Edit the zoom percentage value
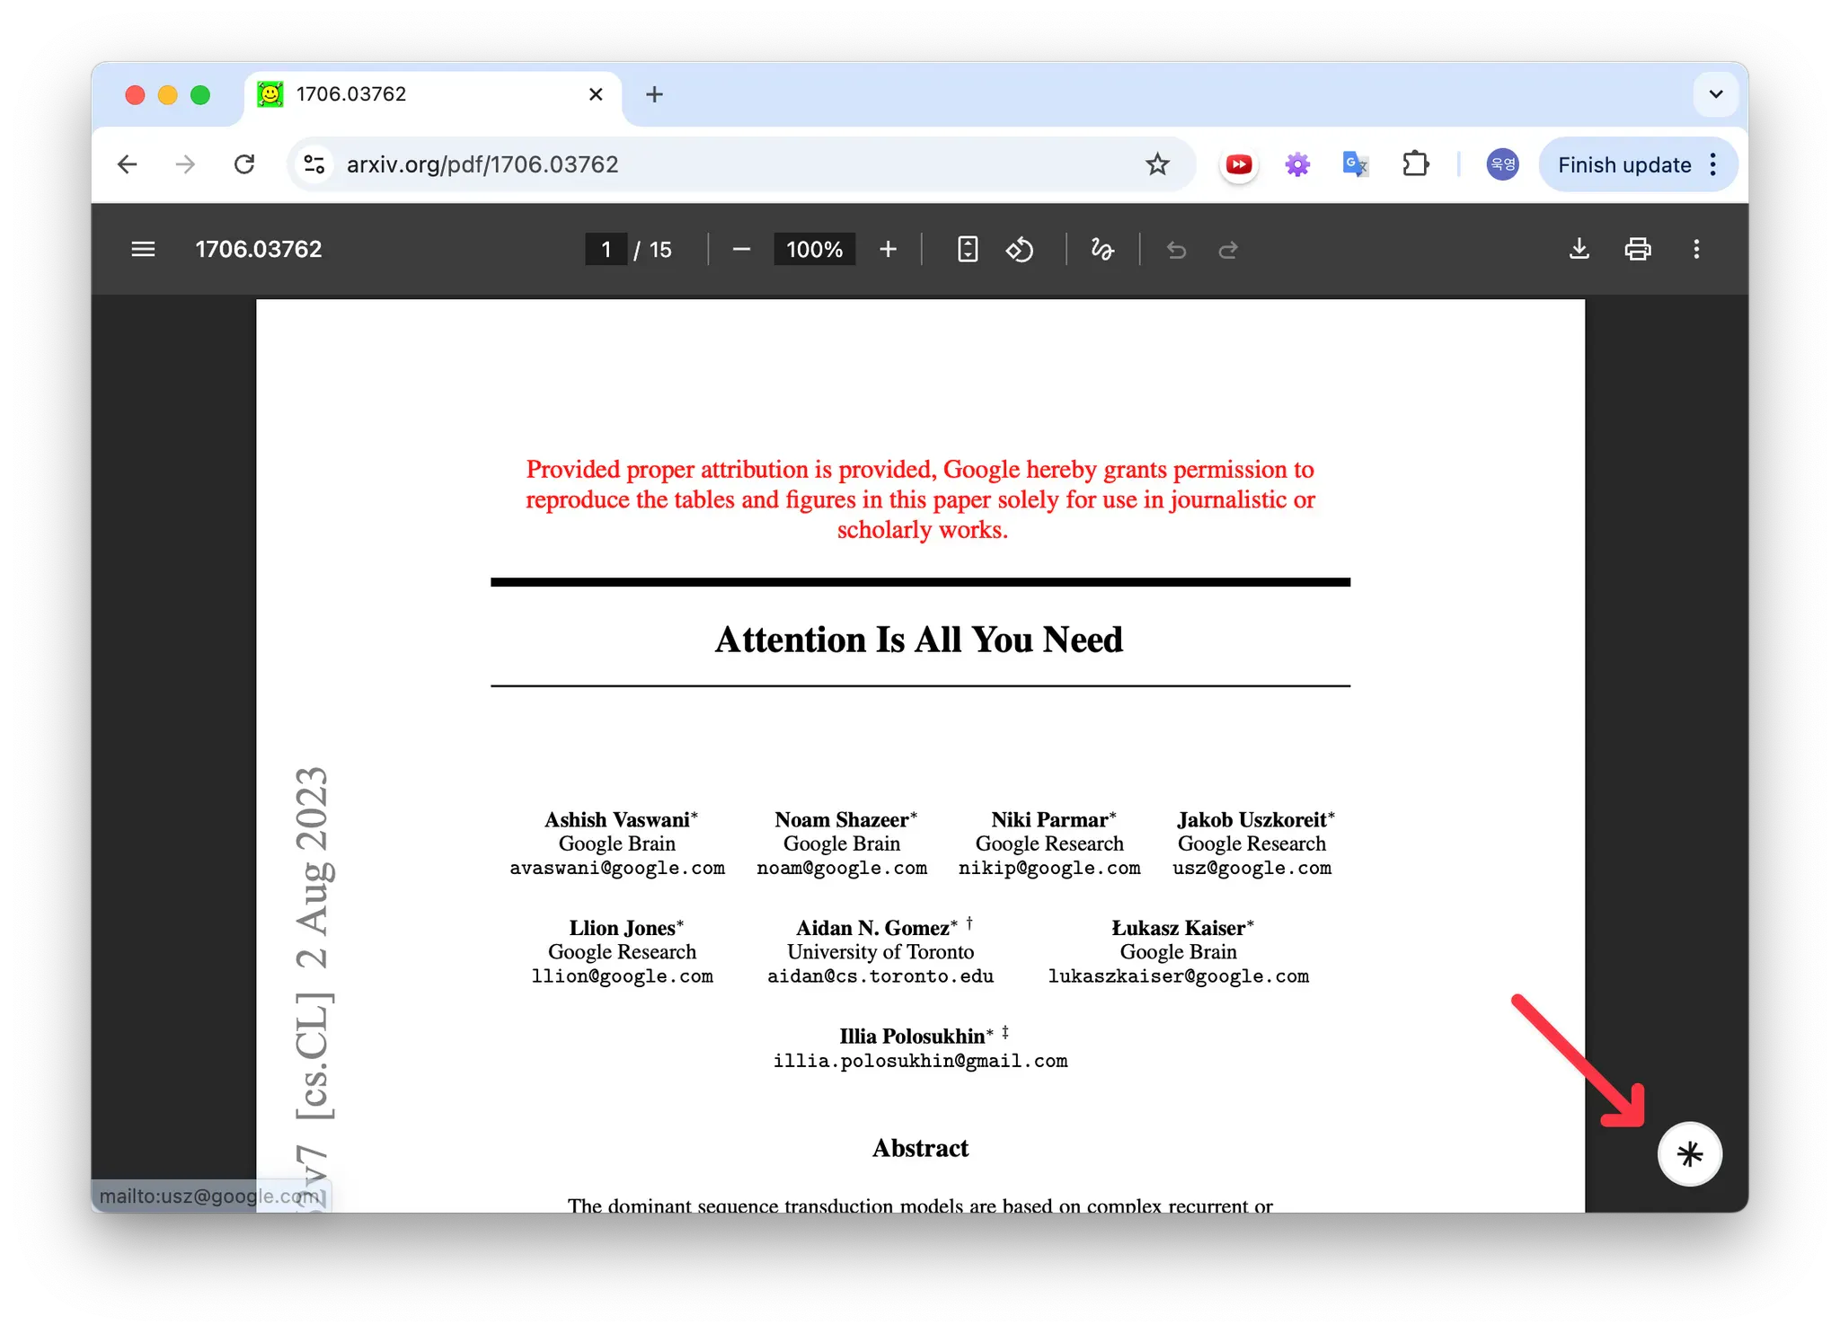The image size is (1840, 1333). point(813,249)
